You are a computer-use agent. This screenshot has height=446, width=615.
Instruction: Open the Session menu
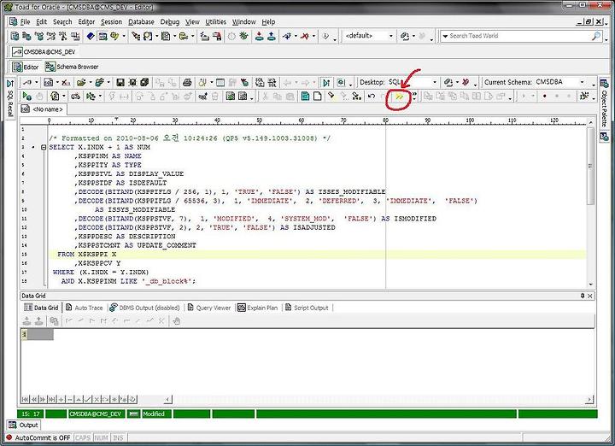coord(111,22)
